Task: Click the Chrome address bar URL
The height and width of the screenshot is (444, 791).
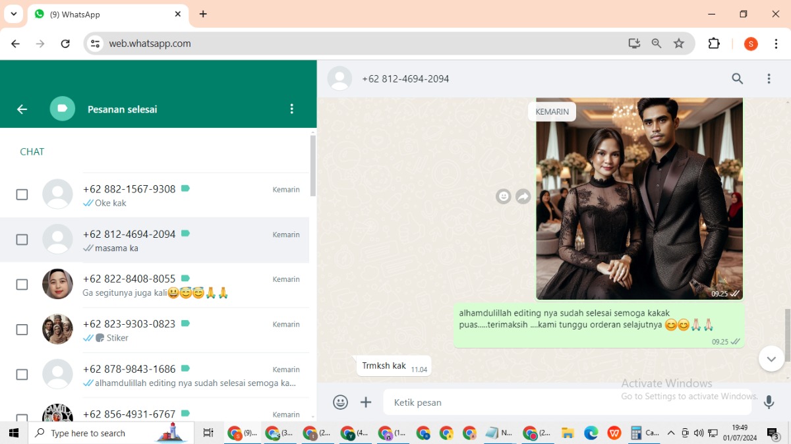Action: pos(150,43)
